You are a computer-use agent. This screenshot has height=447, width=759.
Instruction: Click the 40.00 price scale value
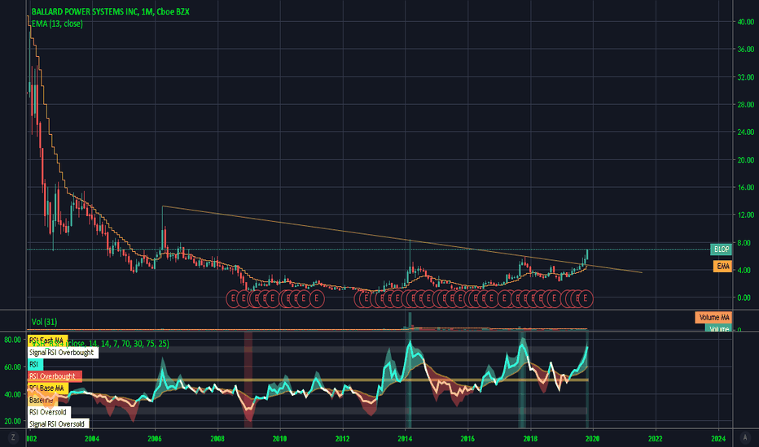pyautogui.click(x=745, y=22)
